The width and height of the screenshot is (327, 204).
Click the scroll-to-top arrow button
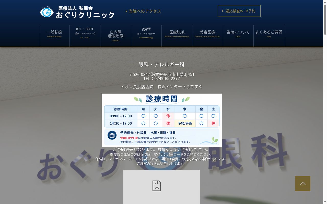(x=303, y=184)
